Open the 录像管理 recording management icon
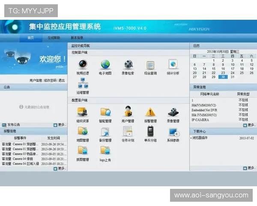Image resolution: width=257 pixels, height=206 pixels. pyautogui.click(x=173, y=112)
